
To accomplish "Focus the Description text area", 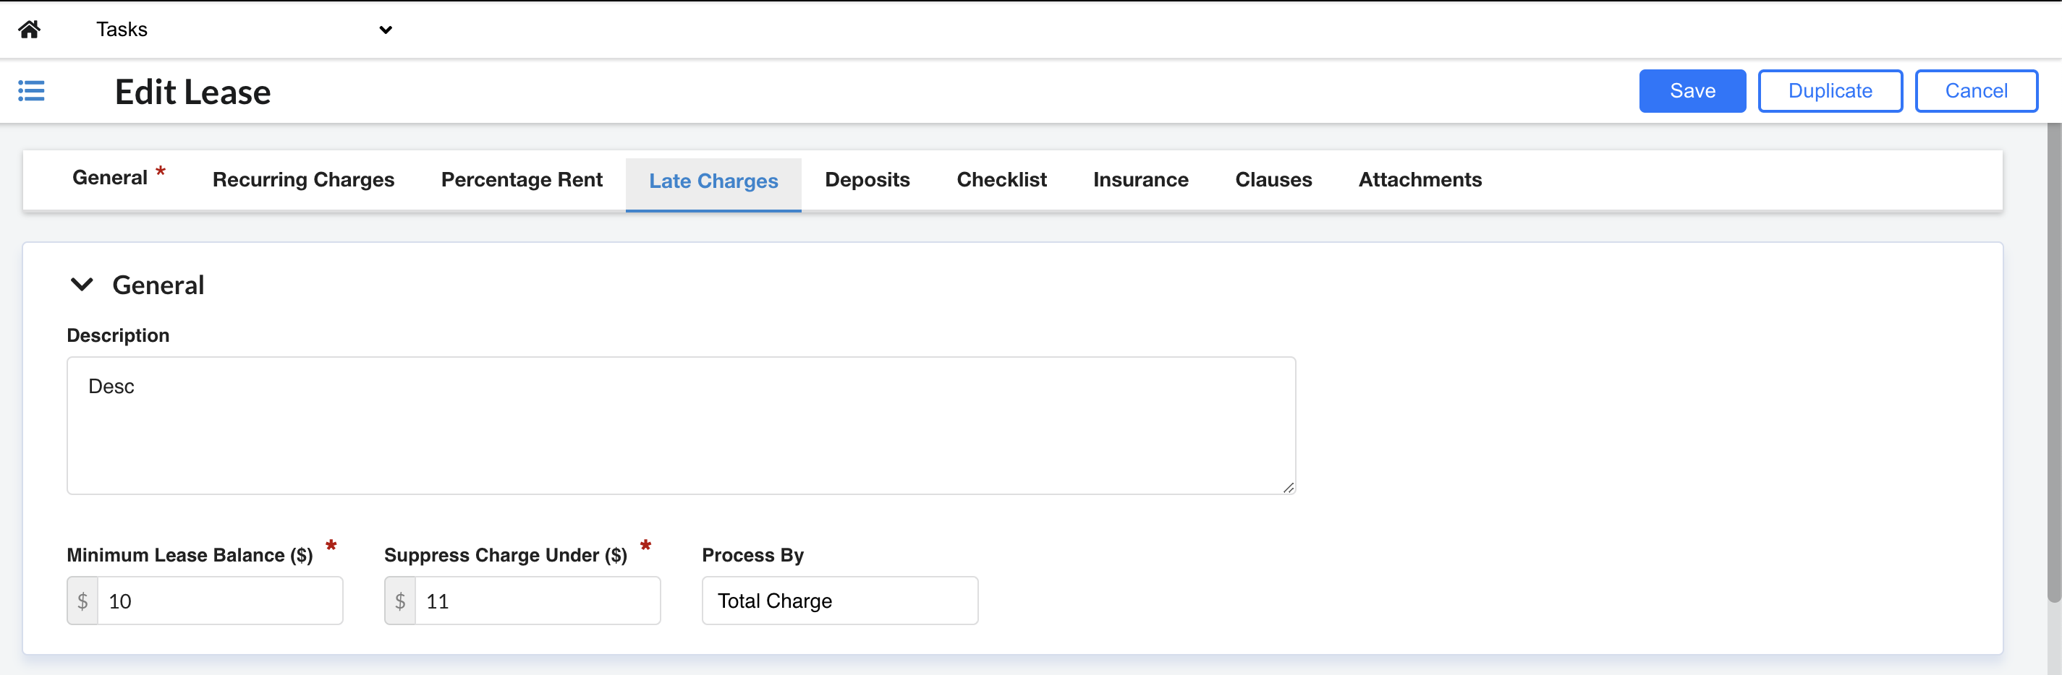I will tap(682, 426).
